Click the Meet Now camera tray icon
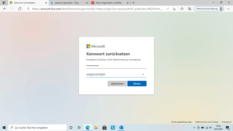This screenshot has width=233, height=131. coord(198,128)
